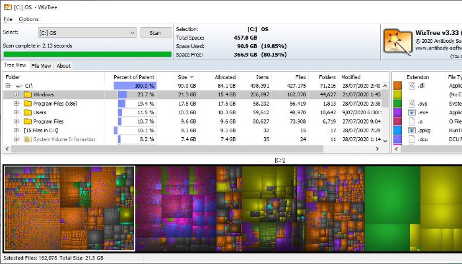Click the .ppkg file type icon
The height and width of the screenshot is (264, 462).
(412, 130)
